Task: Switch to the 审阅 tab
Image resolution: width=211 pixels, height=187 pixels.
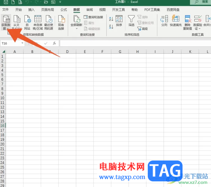Action: (89, 10)
